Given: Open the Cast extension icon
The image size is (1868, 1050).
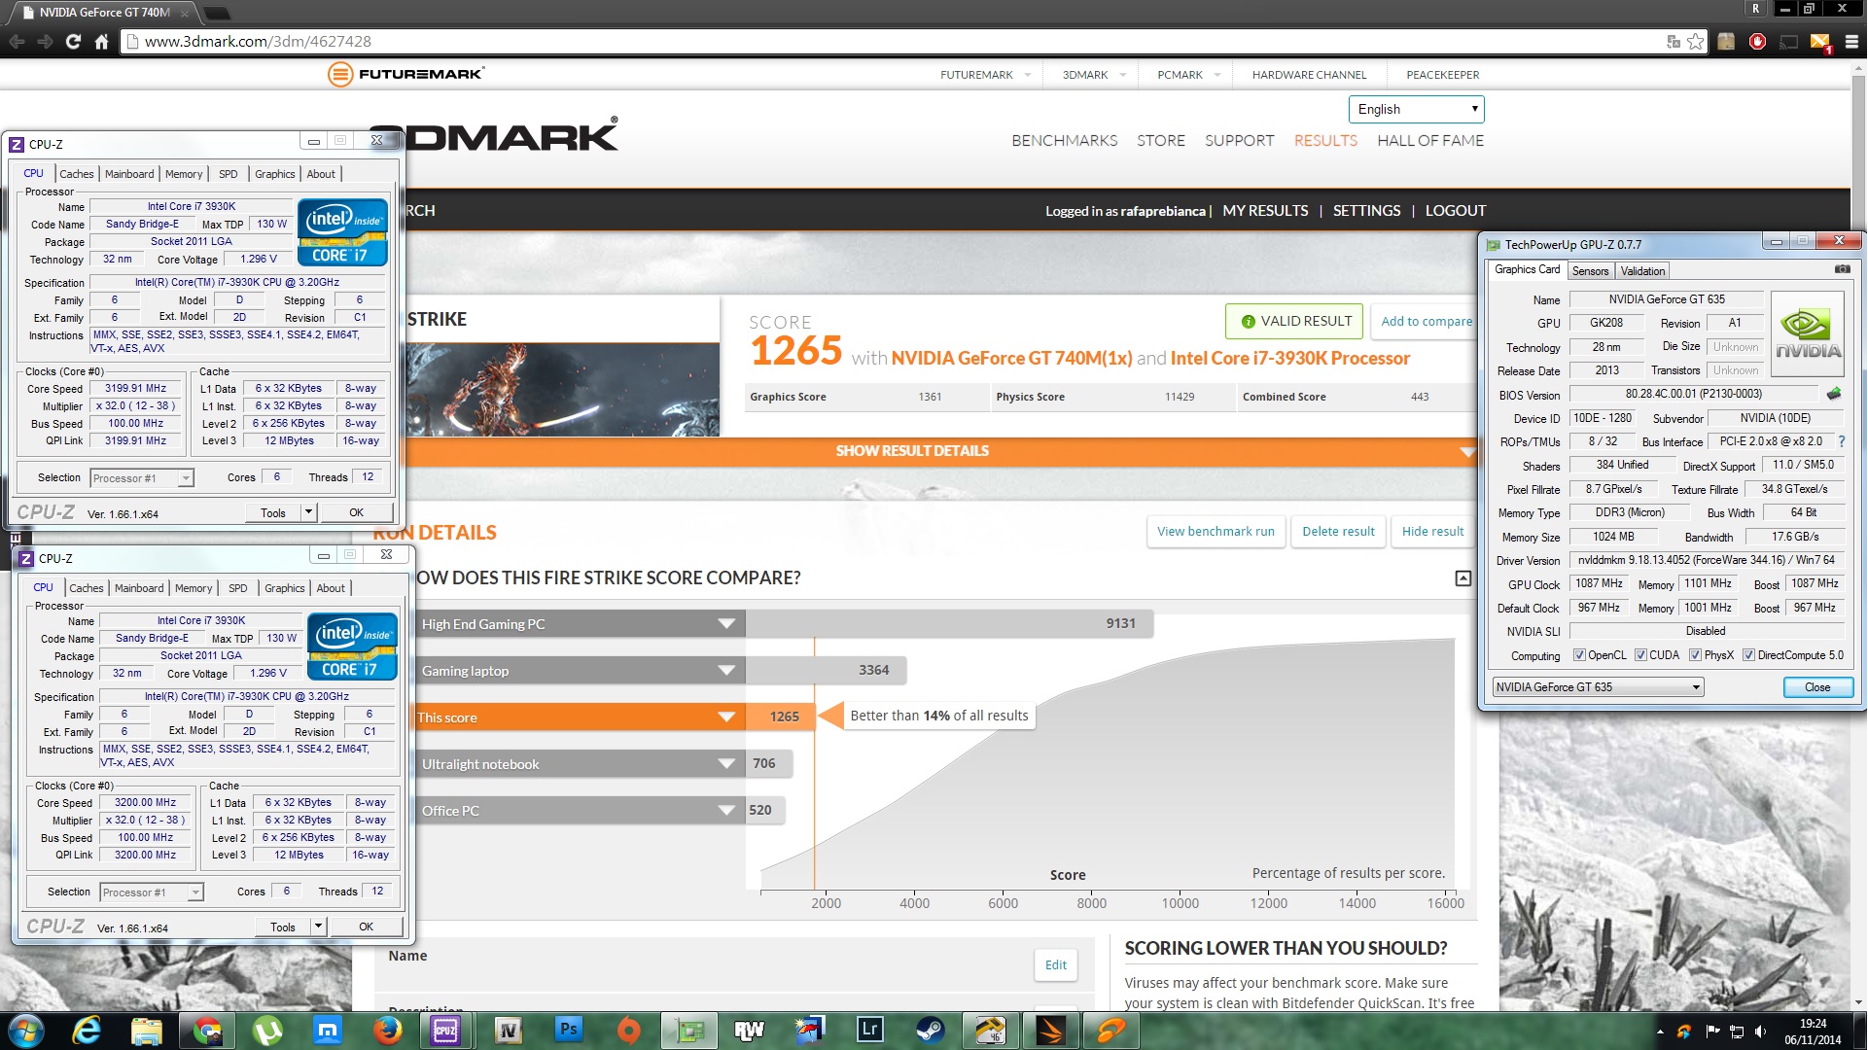Looking at the screenshot, I should pos(1788,41).
